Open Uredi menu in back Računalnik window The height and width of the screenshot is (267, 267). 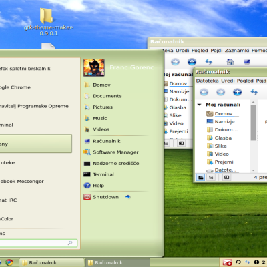coord(182,51)
